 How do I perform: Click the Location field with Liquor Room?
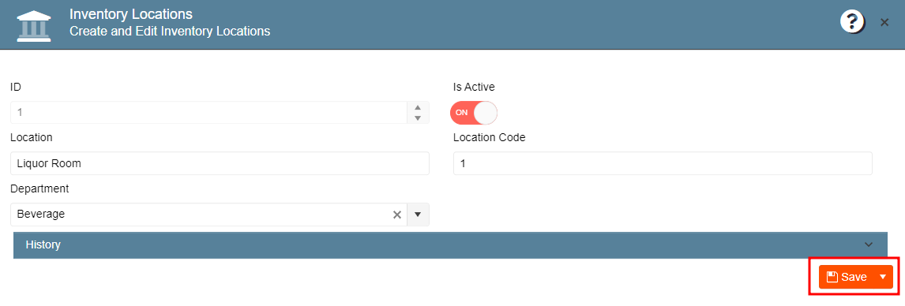coord(220,163)
